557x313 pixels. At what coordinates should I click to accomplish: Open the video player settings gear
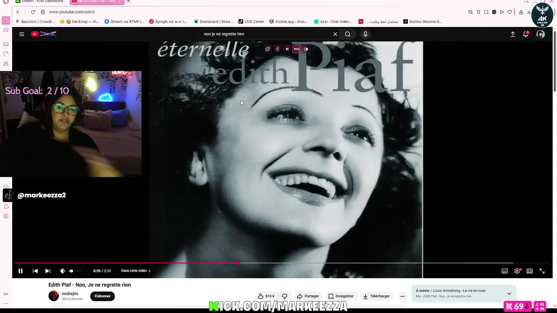click(517, 271)
